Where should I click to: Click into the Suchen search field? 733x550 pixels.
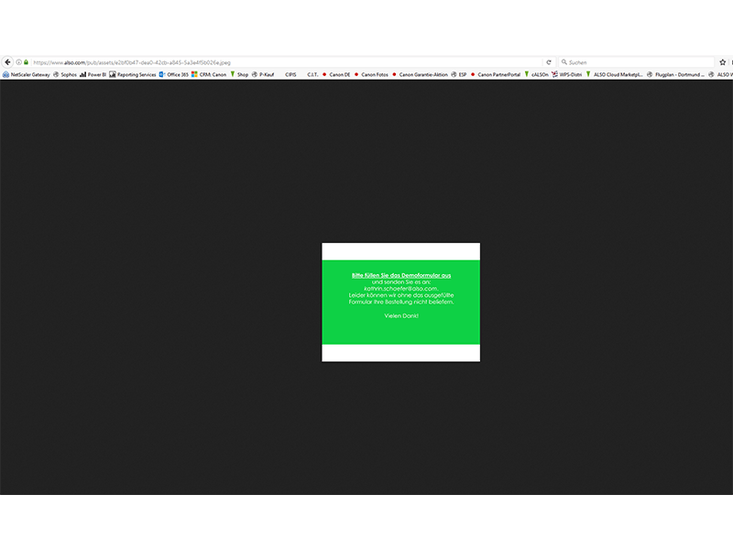632,62
